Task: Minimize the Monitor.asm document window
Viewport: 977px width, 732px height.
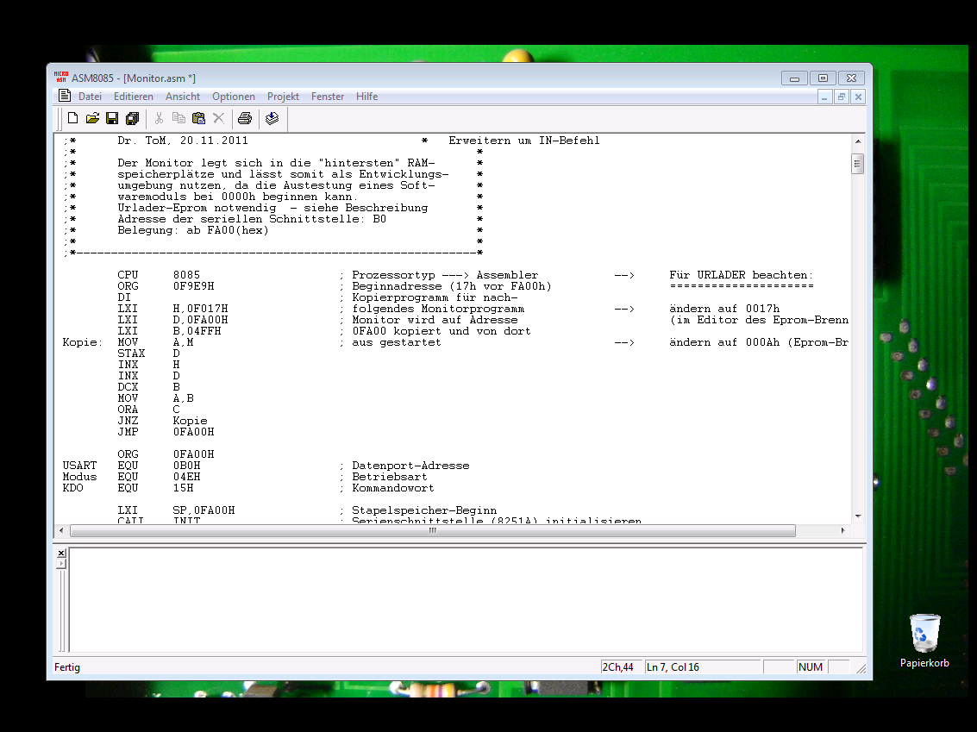Action: 824,97
